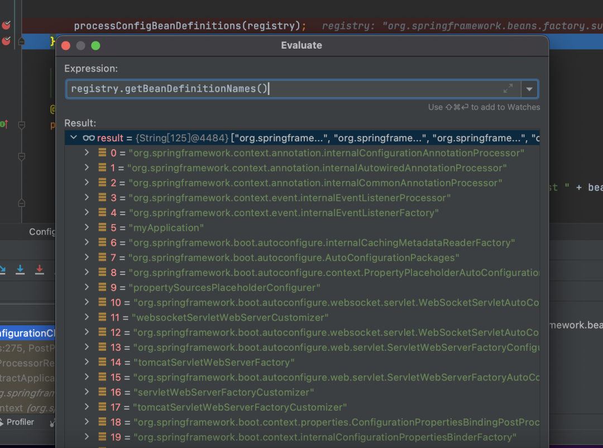Expand element 17 tomcatServletWebServerFactoryCustomizer

click(x=87, y=407)
